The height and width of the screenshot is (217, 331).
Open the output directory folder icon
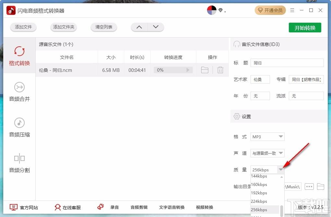[320, 187]
